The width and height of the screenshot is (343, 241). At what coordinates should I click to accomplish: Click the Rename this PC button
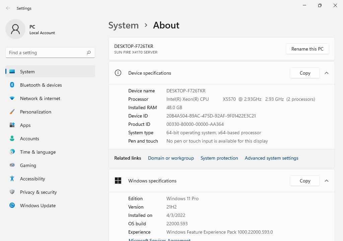[x=307, y=49]
